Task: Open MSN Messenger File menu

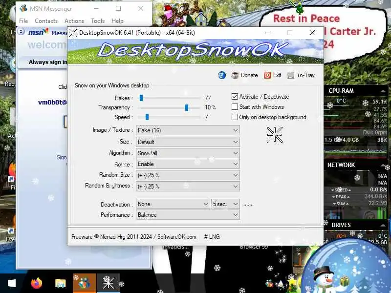Action: [x=23, y=21]
